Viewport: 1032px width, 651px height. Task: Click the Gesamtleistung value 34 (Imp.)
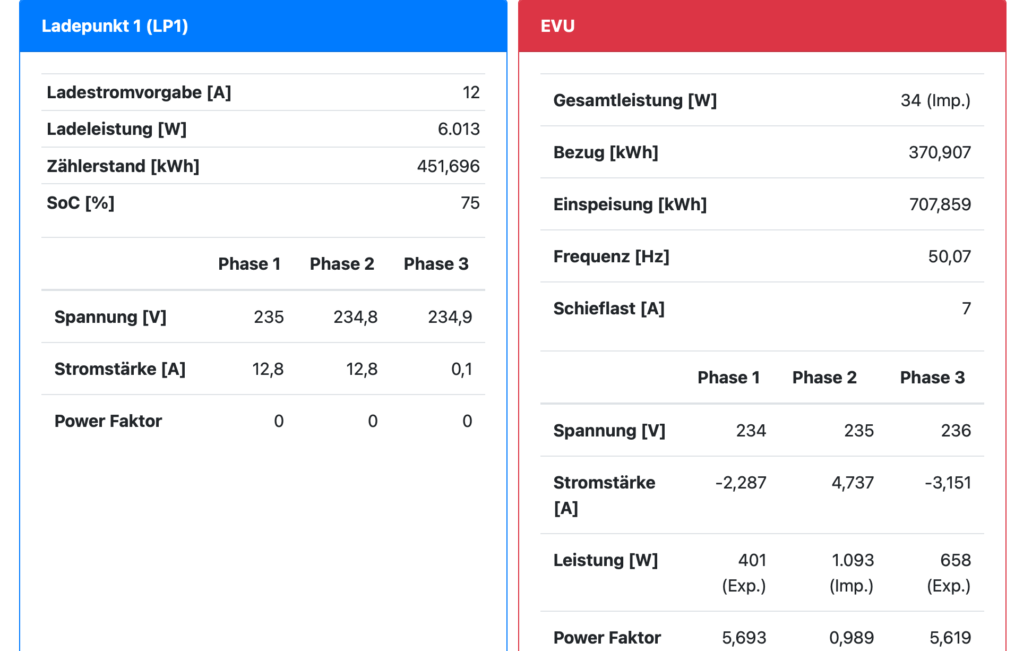tap(935, 100)
